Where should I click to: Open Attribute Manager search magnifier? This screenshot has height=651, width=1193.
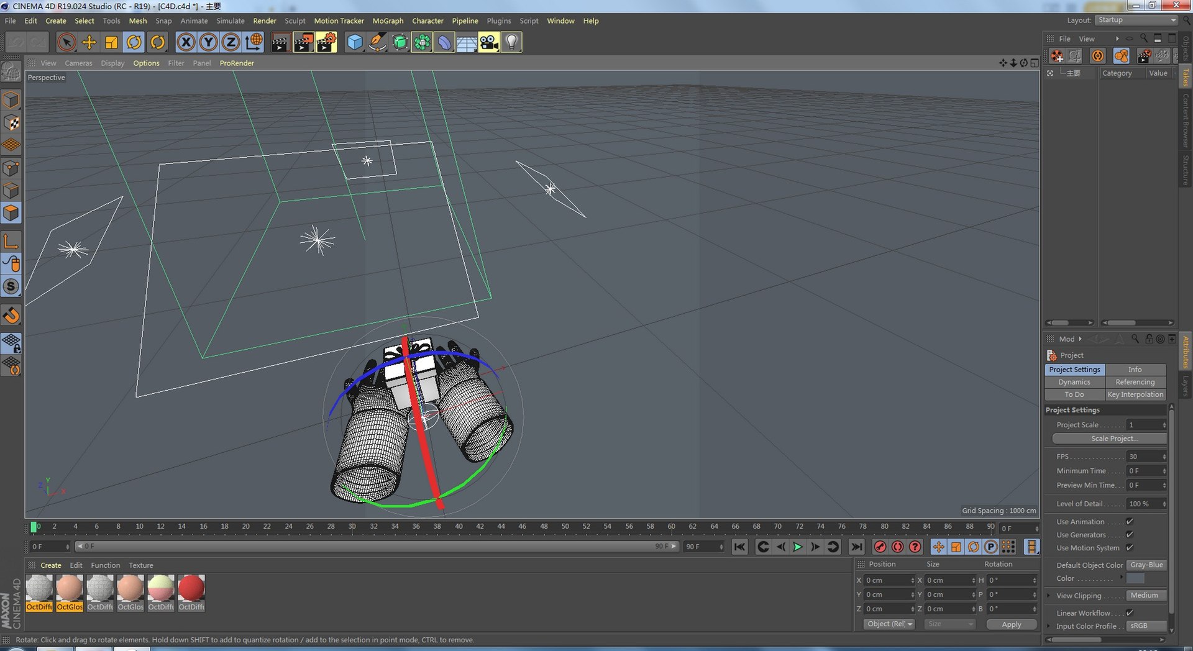pos(1135,339)
